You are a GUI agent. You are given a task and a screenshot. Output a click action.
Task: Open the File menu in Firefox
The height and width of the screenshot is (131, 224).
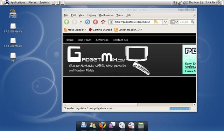click(66, 15)
